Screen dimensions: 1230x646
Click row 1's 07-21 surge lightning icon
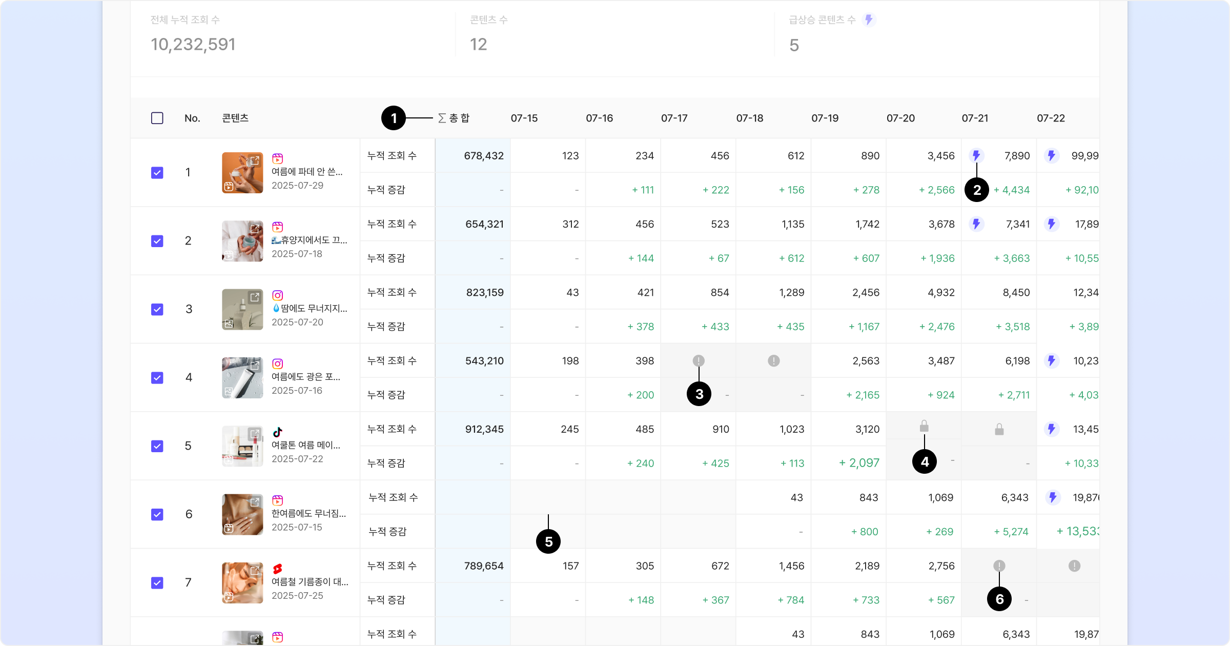976,155
